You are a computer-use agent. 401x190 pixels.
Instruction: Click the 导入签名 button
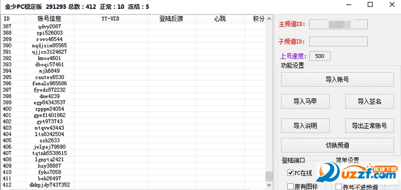click(369, 101)
